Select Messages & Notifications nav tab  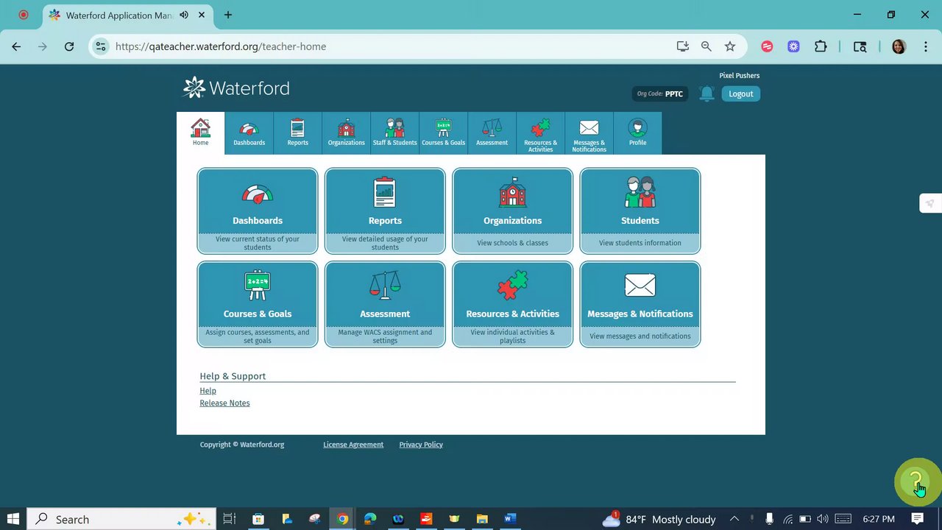point(589,133)
